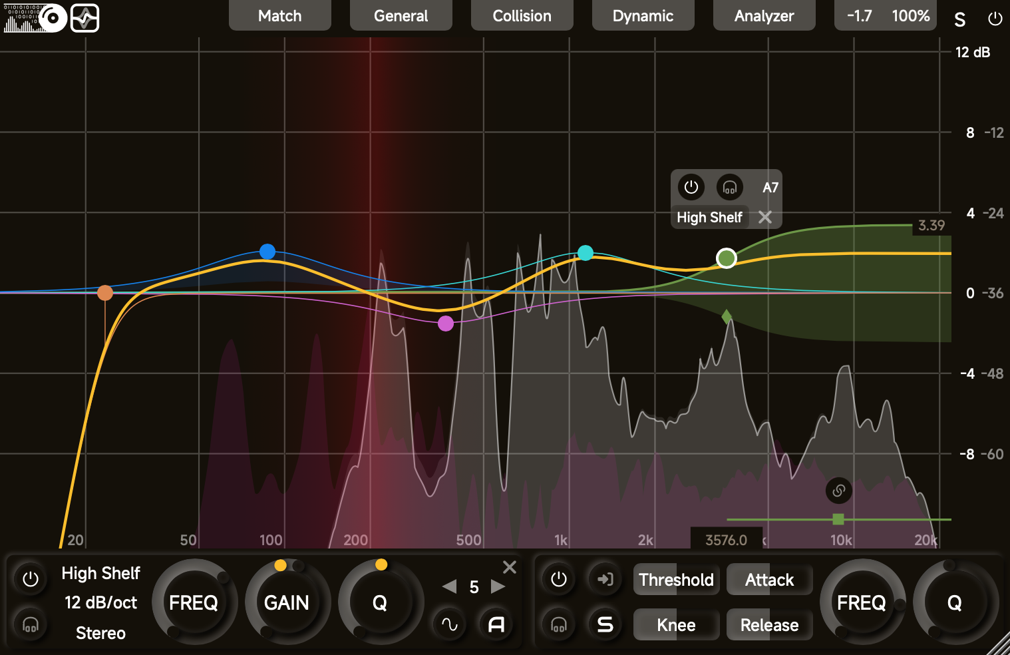Click the sidechain input icon in the dynamics section
Screen dimensions: 1010x655
605,579
